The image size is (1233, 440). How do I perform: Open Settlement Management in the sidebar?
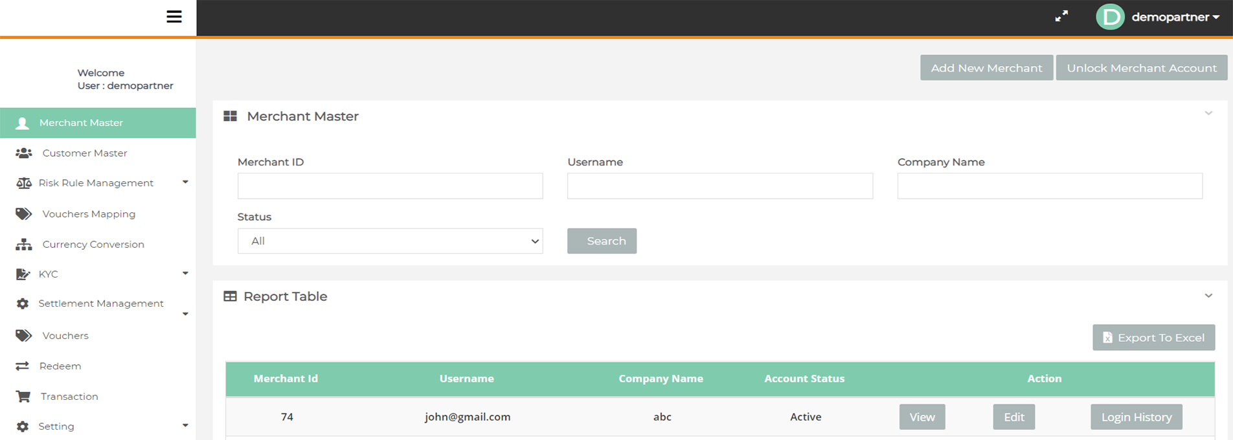[100, 303]
